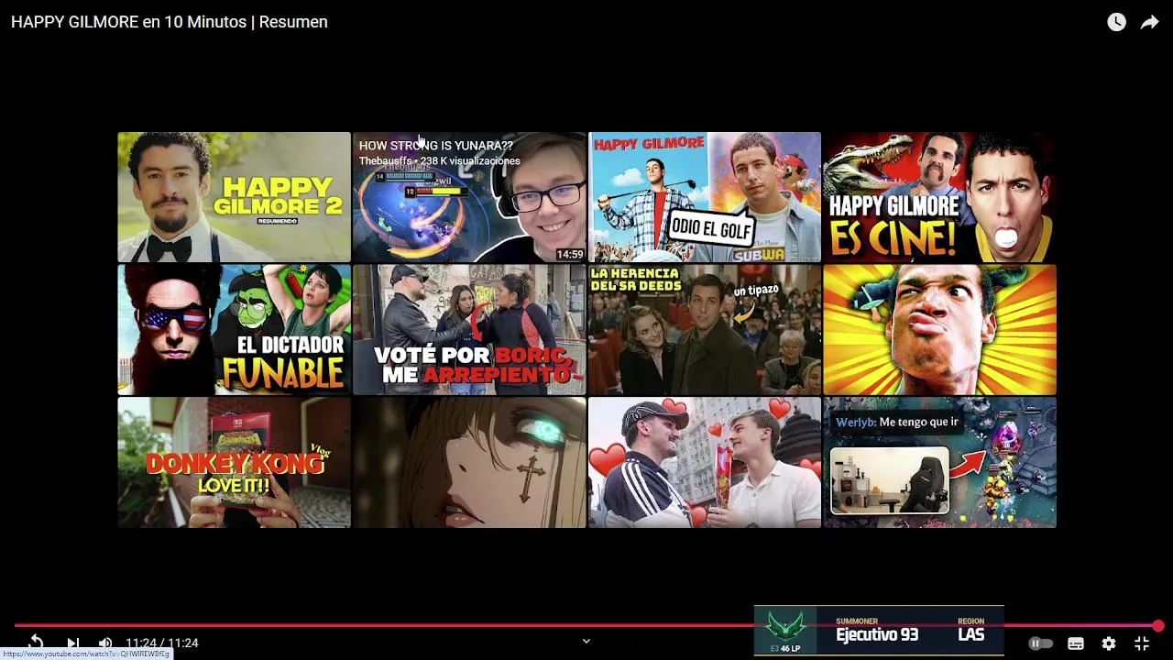Open 'Werlyb: Me tengo que ir' video
This screenshot has width=1173, height=660.
(939, 462)
